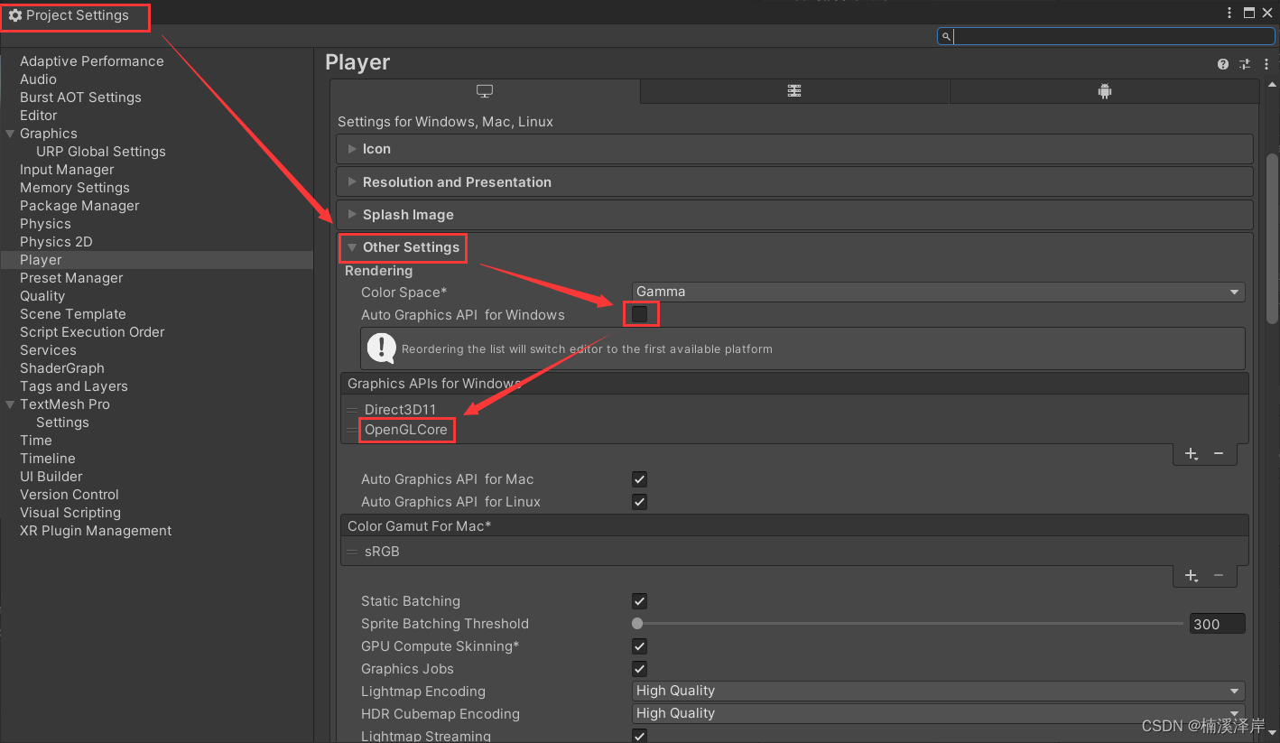Toggle Graphics Jobs checkbox
1280x743 pixels.
click(639, 669)
